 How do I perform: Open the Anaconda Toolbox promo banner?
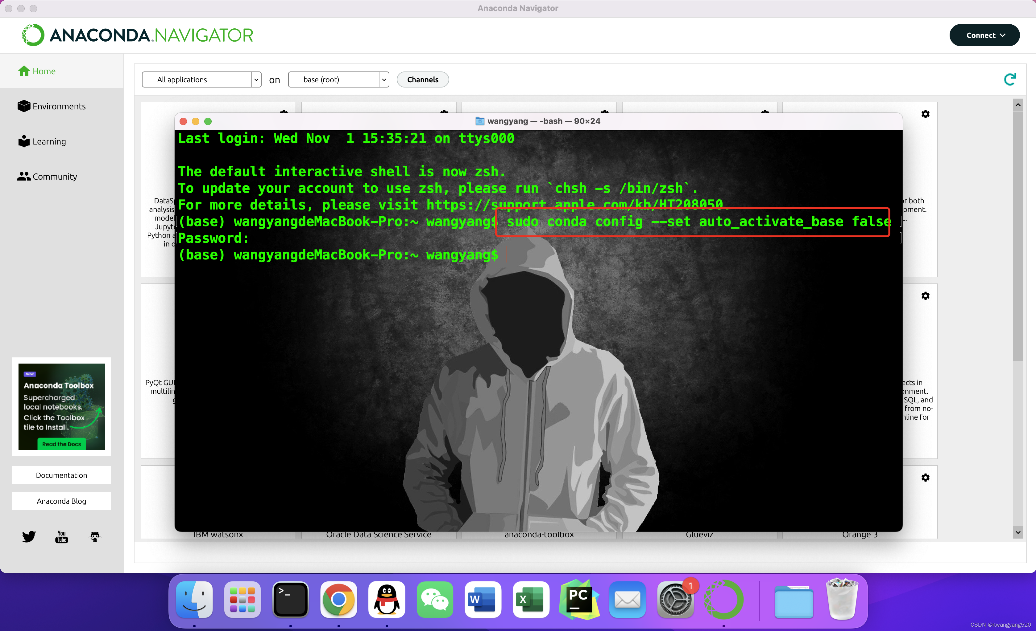click(x=62, y=406)
